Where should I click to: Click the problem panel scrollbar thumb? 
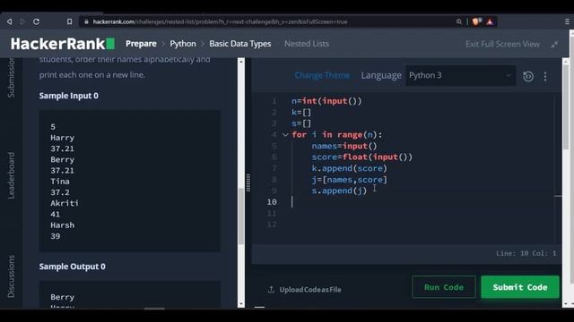pos(241,216)
